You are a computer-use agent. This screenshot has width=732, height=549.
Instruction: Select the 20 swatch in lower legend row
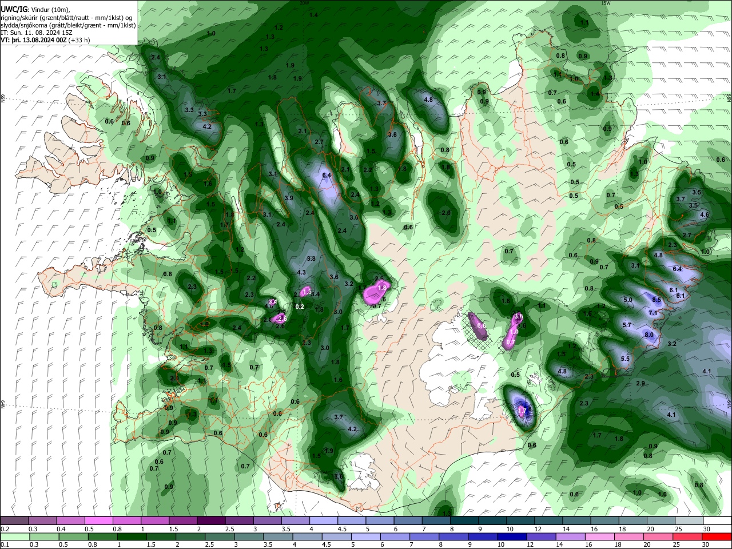pos(658,536)
